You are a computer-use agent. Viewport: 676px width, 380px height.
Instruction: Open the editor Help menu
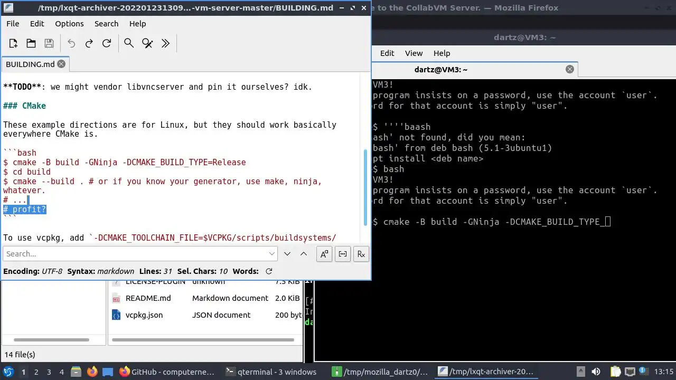pos(137,24)
